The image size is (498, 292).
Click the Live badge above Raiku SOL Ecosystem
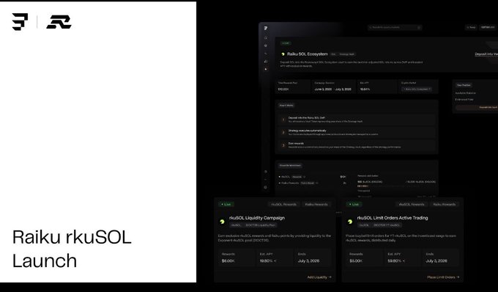pos(286,43)
